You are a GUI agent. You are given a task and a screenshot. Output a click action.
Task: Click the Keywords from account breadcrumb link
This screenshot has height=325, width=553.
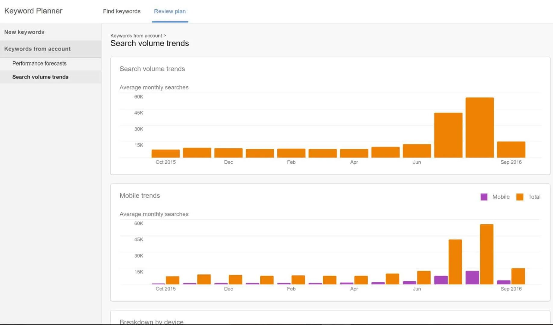(136, 36)
